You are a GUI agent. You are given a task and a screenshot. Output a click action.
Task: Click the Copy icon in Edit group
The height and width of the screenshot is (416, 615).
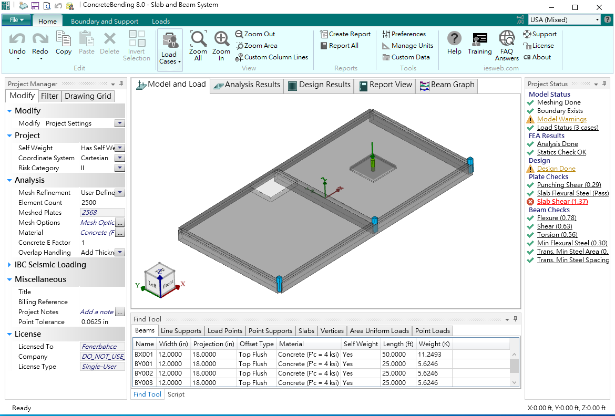coord(64,39)
